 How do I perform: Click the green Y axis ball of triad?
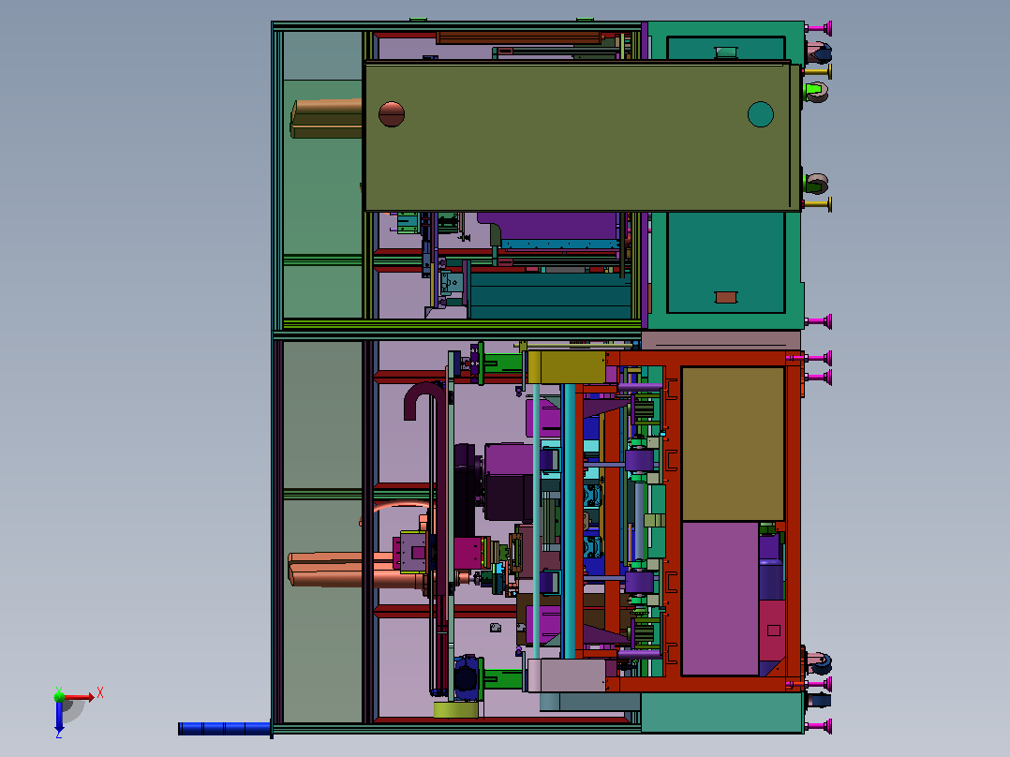tap(59, 696)
